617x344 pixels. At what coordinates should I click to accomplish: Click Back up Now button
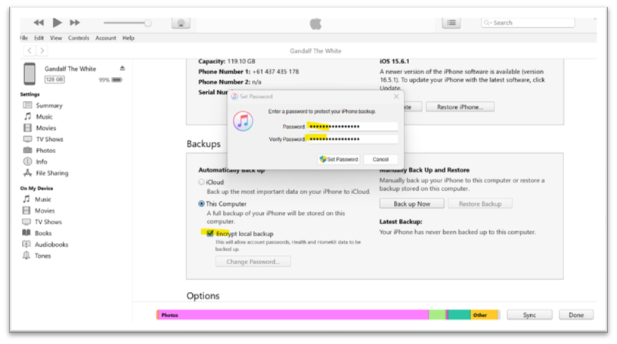coord(411,204)
